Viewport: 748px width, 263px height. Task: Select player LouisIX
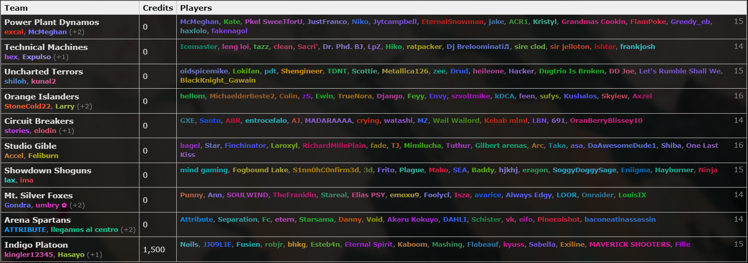pyautogui.click(x=632, y=195)
